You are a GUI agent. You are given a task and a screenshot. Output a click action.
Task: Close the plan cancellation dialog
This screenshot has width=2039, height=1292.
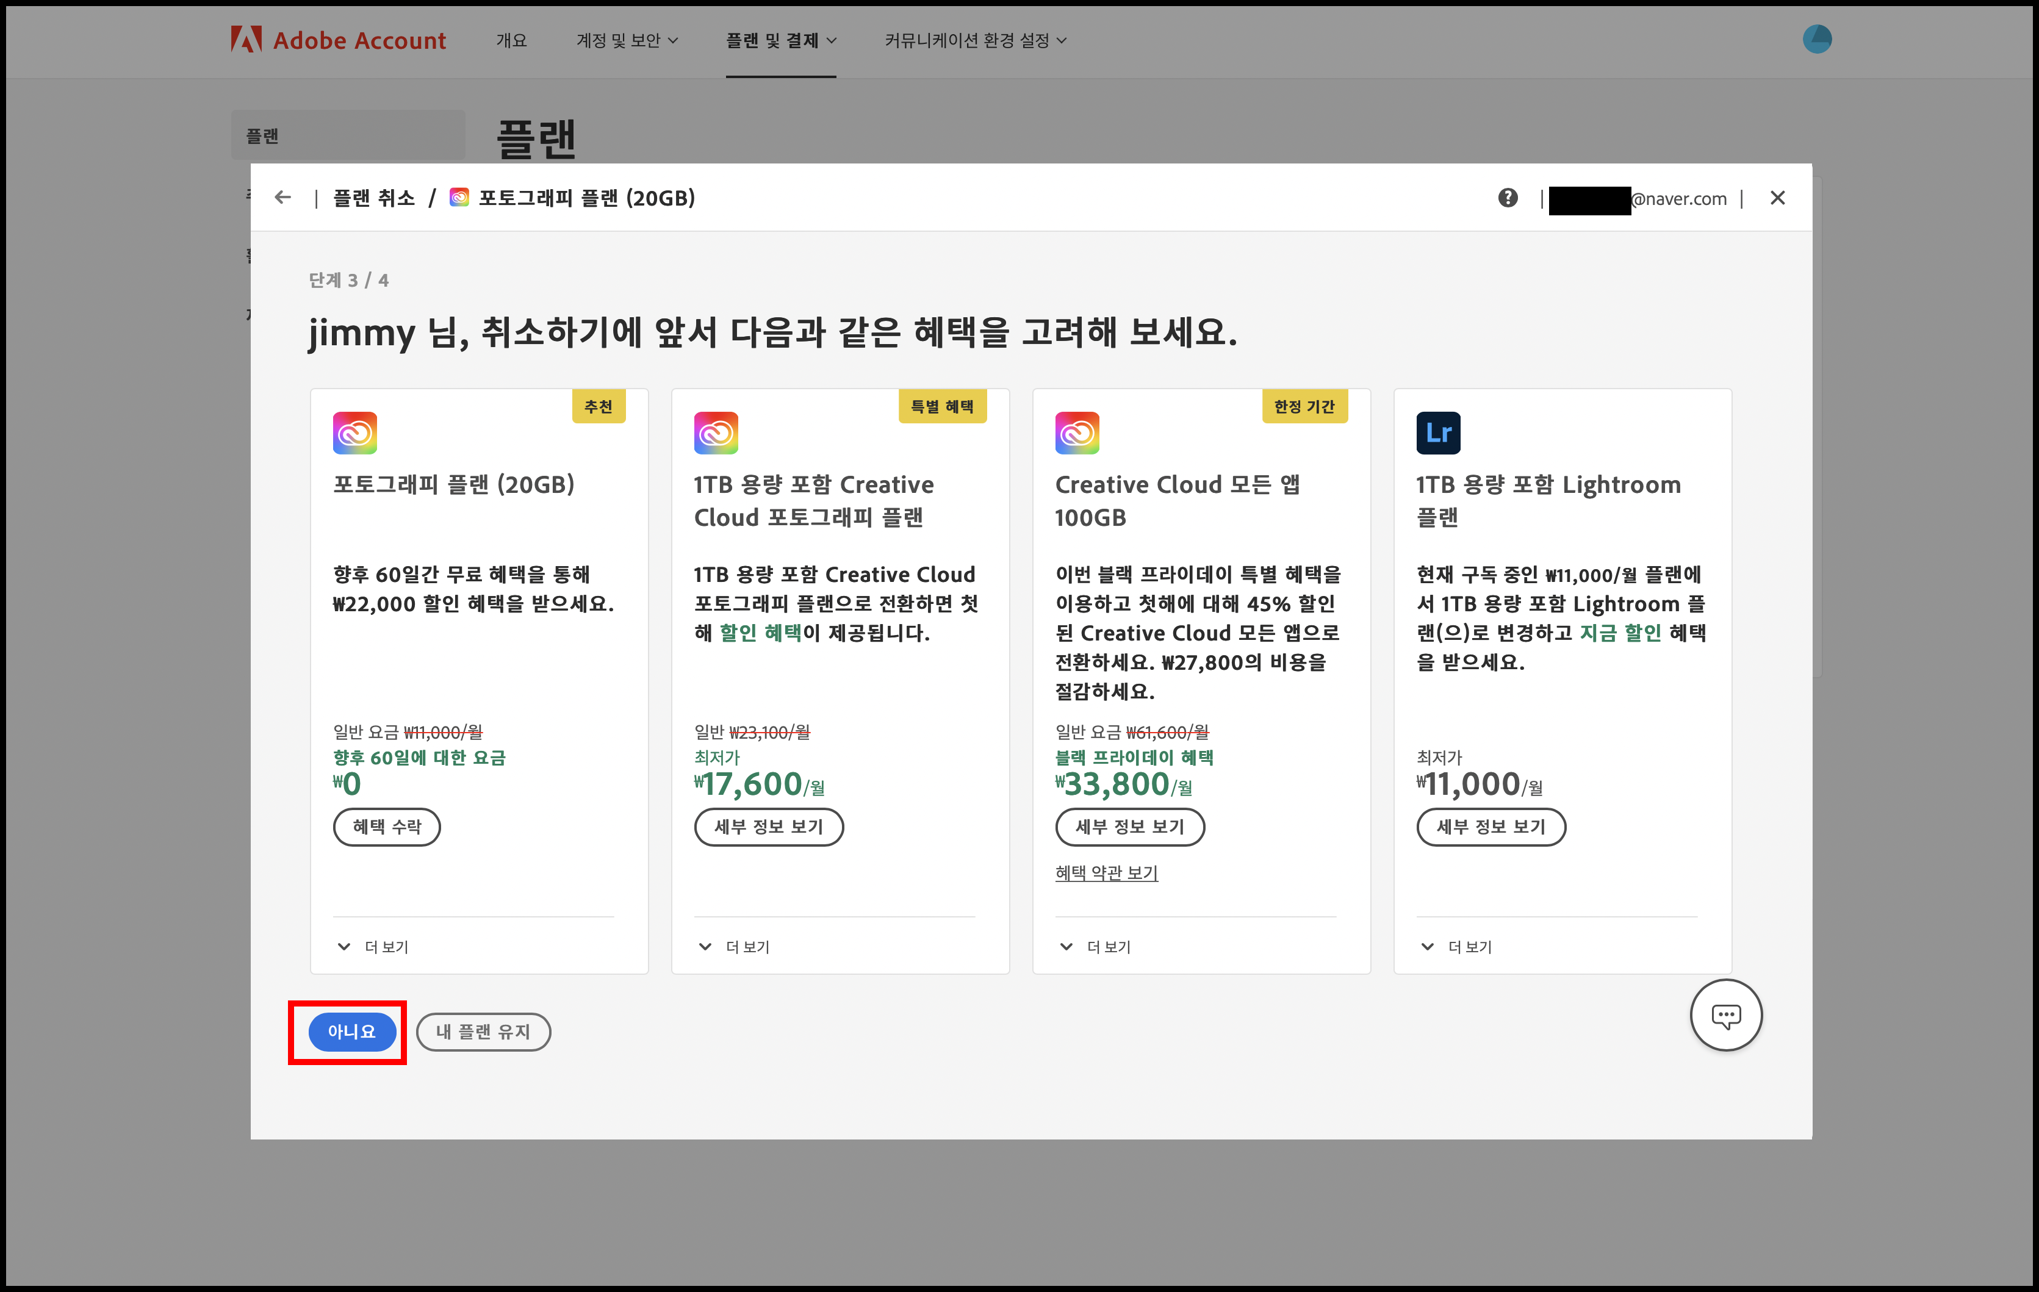[1777, 197]
